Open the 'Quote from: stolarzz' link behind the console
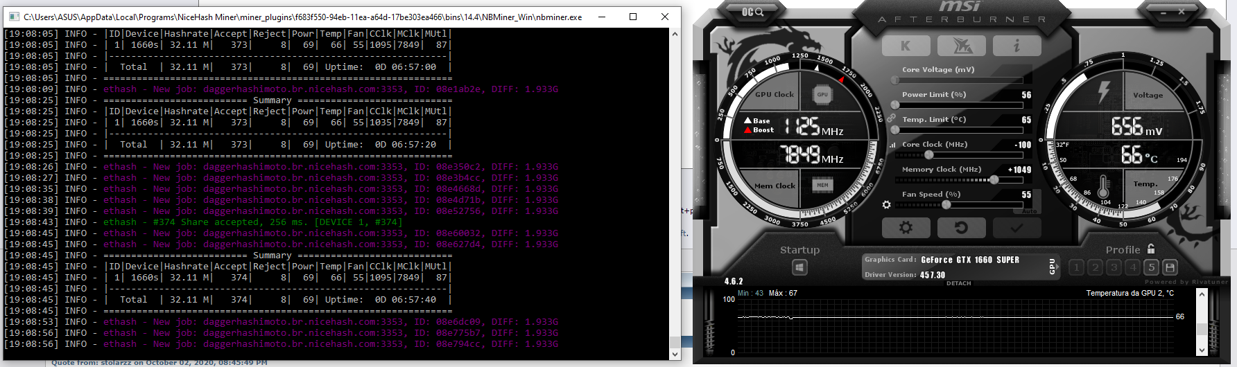 159,363
